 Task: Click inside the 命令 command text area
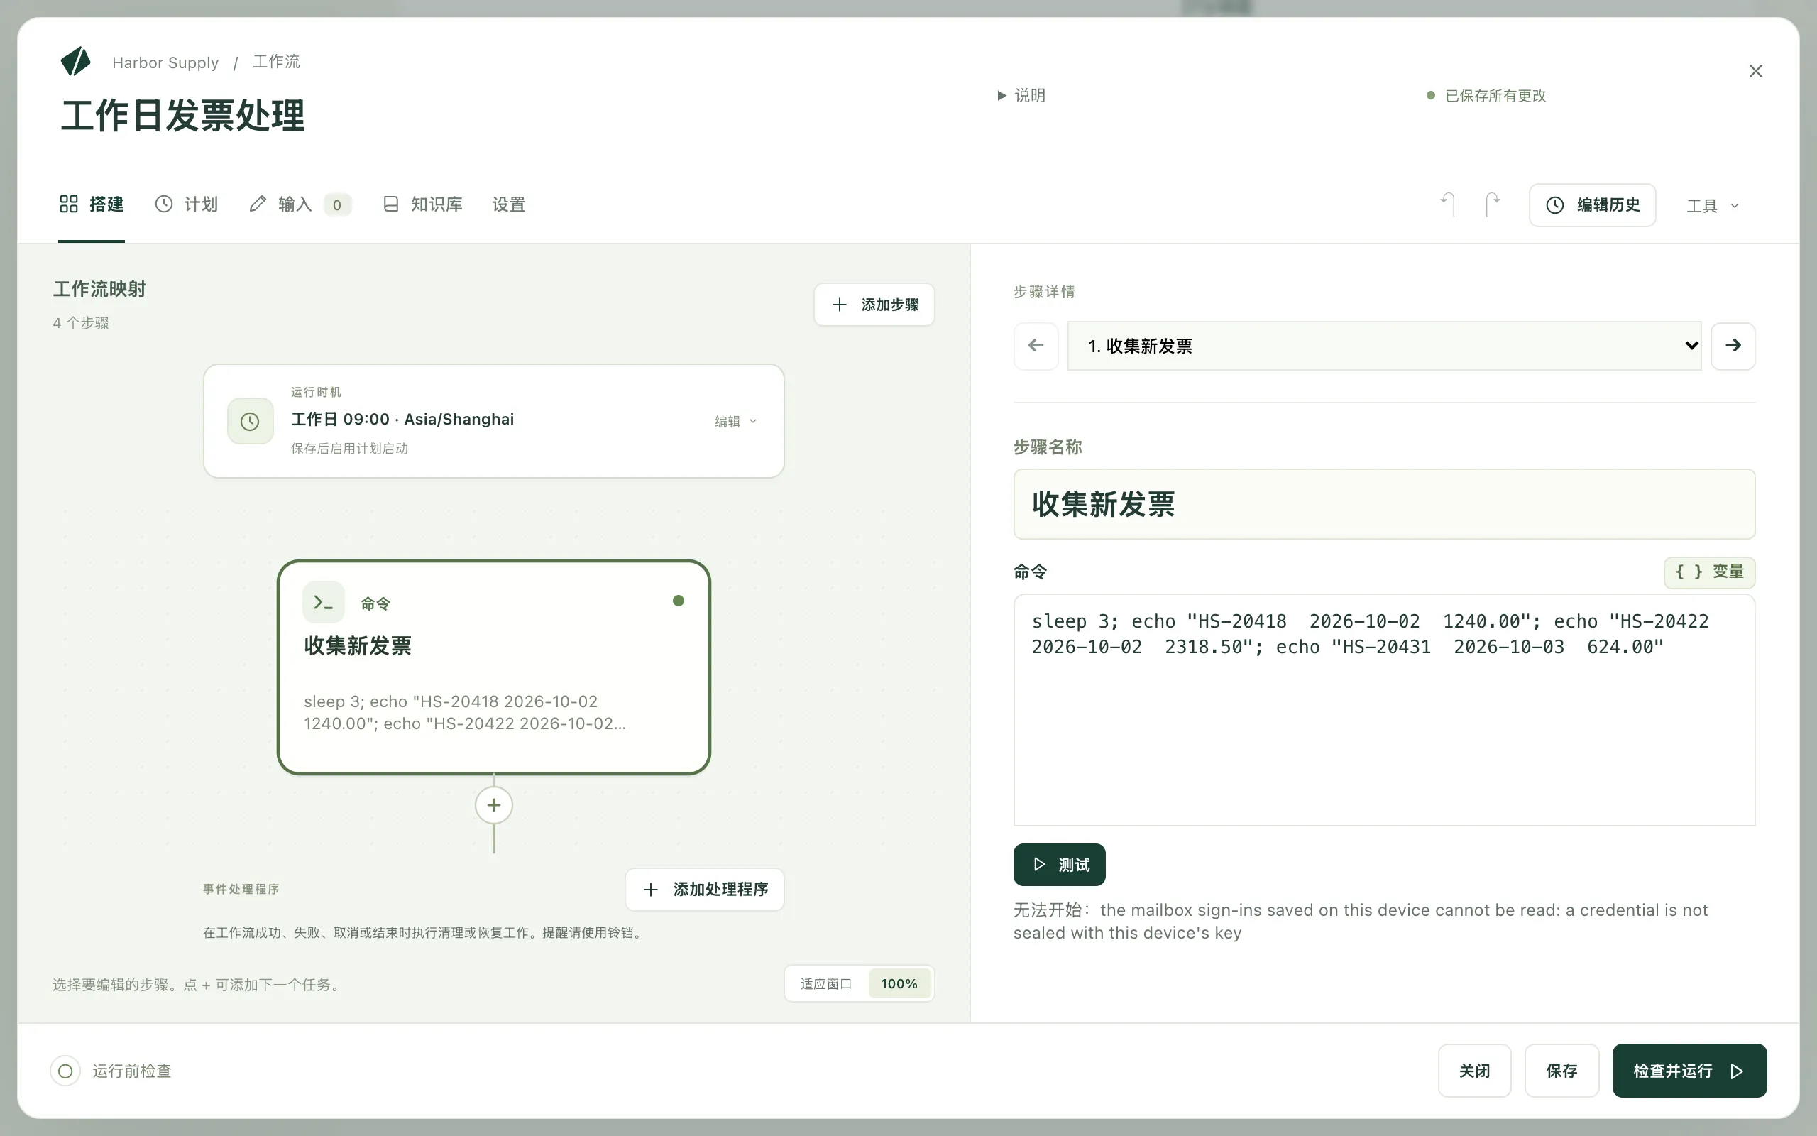[x=1384, y=710]
